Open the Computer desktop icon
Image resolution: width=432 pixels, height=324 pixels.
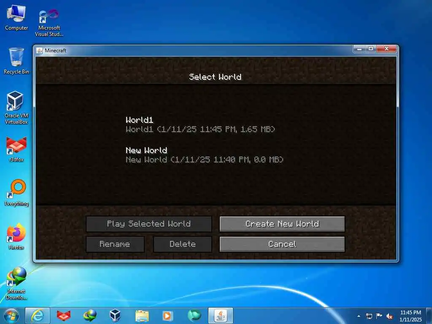(16, 18)
